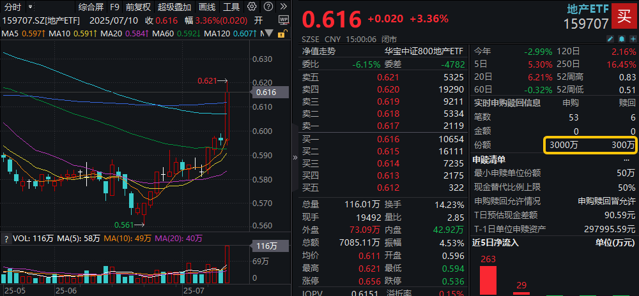Click the 涨停 price 0.656

[x=369, y=281]
